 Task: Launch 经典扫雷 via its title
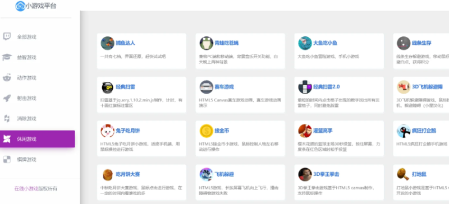(125, 87)
